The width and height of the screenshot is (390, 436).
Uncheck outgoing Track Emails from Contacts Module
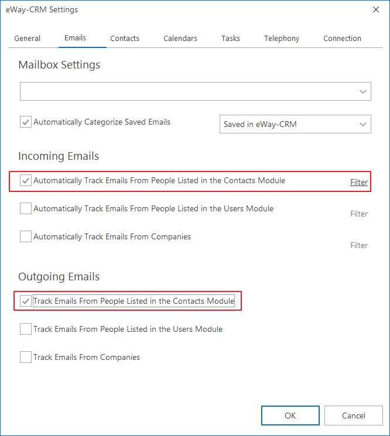tap(26, 301)
